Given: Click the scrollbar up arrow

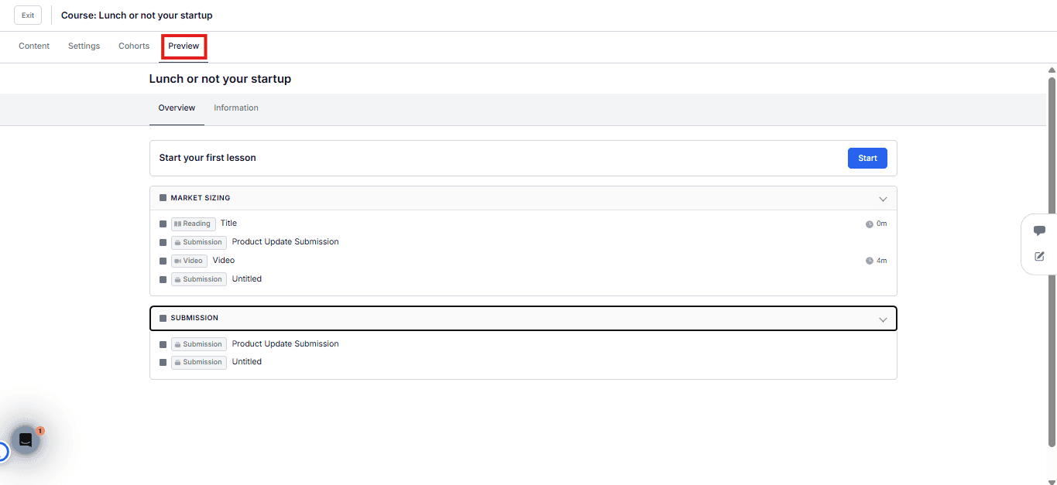Looking at the screenshot, I should (x=1052, y=70).
